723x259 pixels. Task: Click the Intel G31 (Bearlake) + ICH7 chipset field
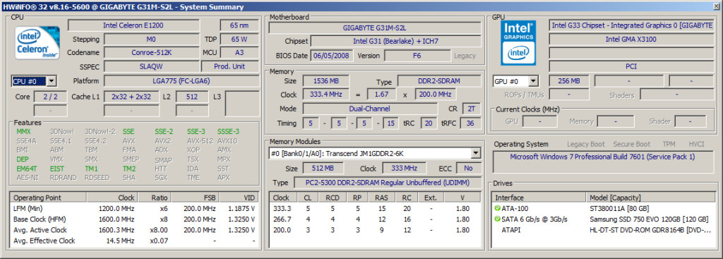point(395,41)
